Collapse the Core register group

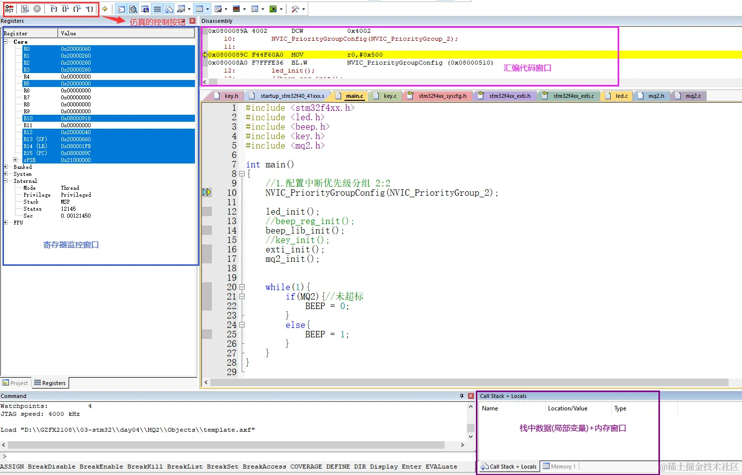[x=5, y=42]
